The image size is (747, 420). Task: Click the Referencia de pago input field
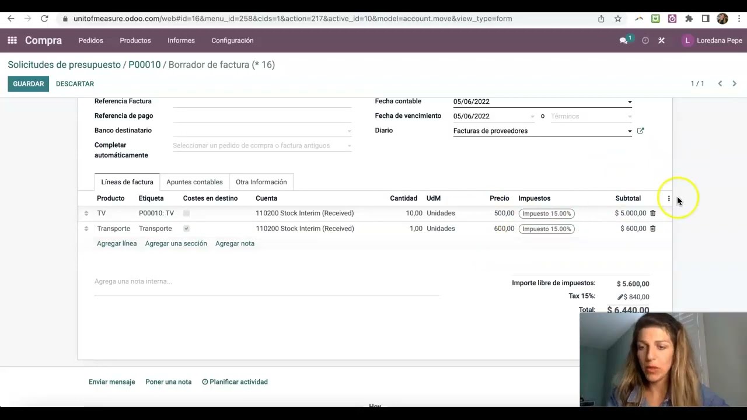262,116
